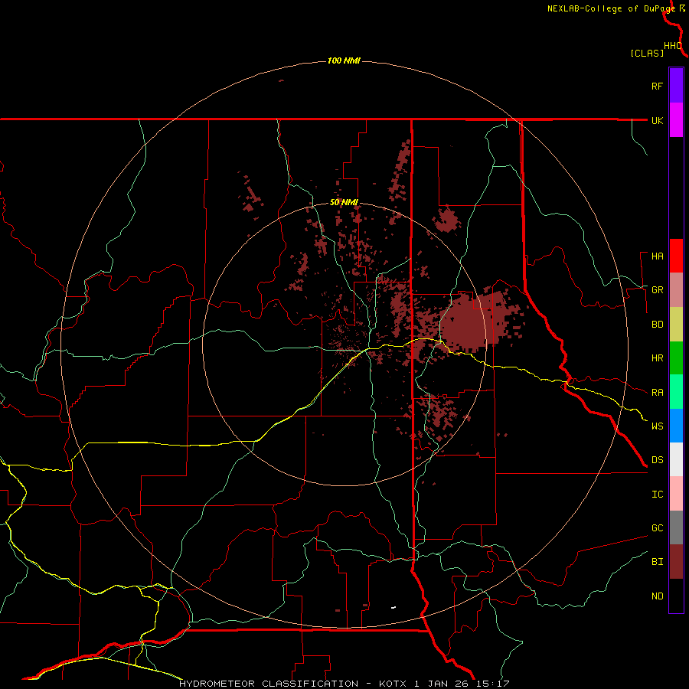Click the WS blue legend swatch
The width and height of the screenshot is (689, 689).
(x=676, y=426)
